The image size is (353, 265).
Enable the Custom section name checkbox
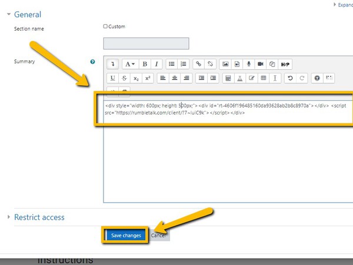105,26
